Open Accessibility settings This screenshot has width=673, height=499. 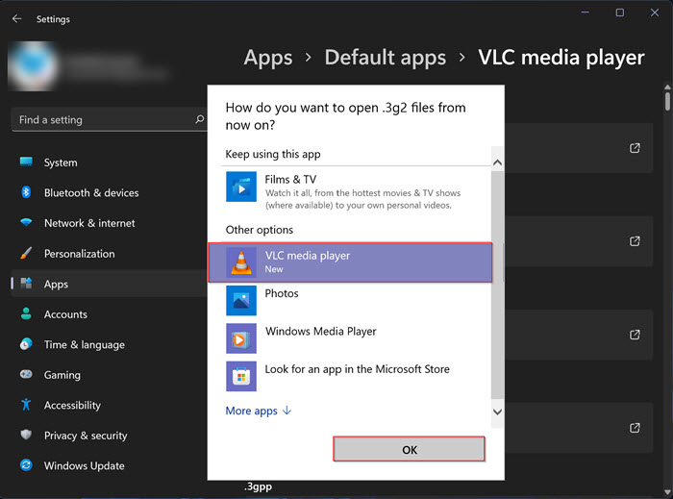click(72, 405)
